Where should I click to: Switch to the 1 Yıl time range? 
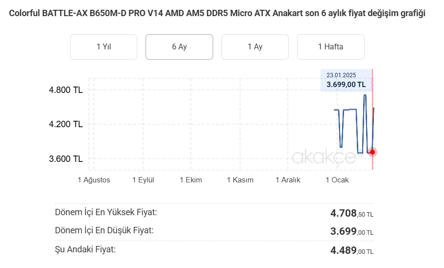pos(103,47)
